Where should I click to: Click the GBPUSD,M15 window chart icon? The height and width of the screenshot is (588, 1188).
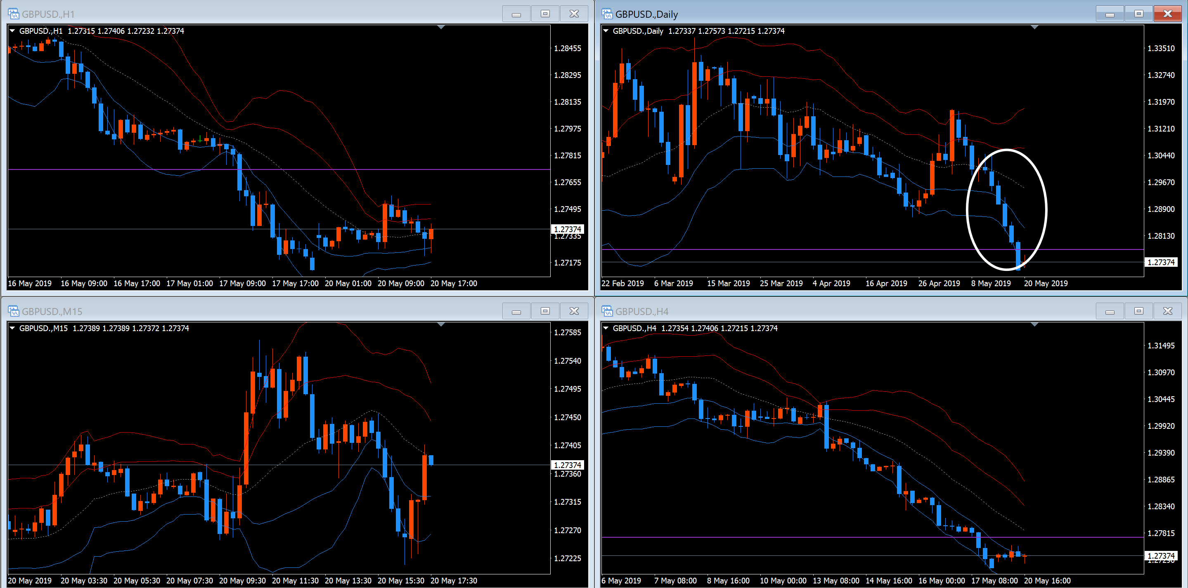[x=13, y=311]
